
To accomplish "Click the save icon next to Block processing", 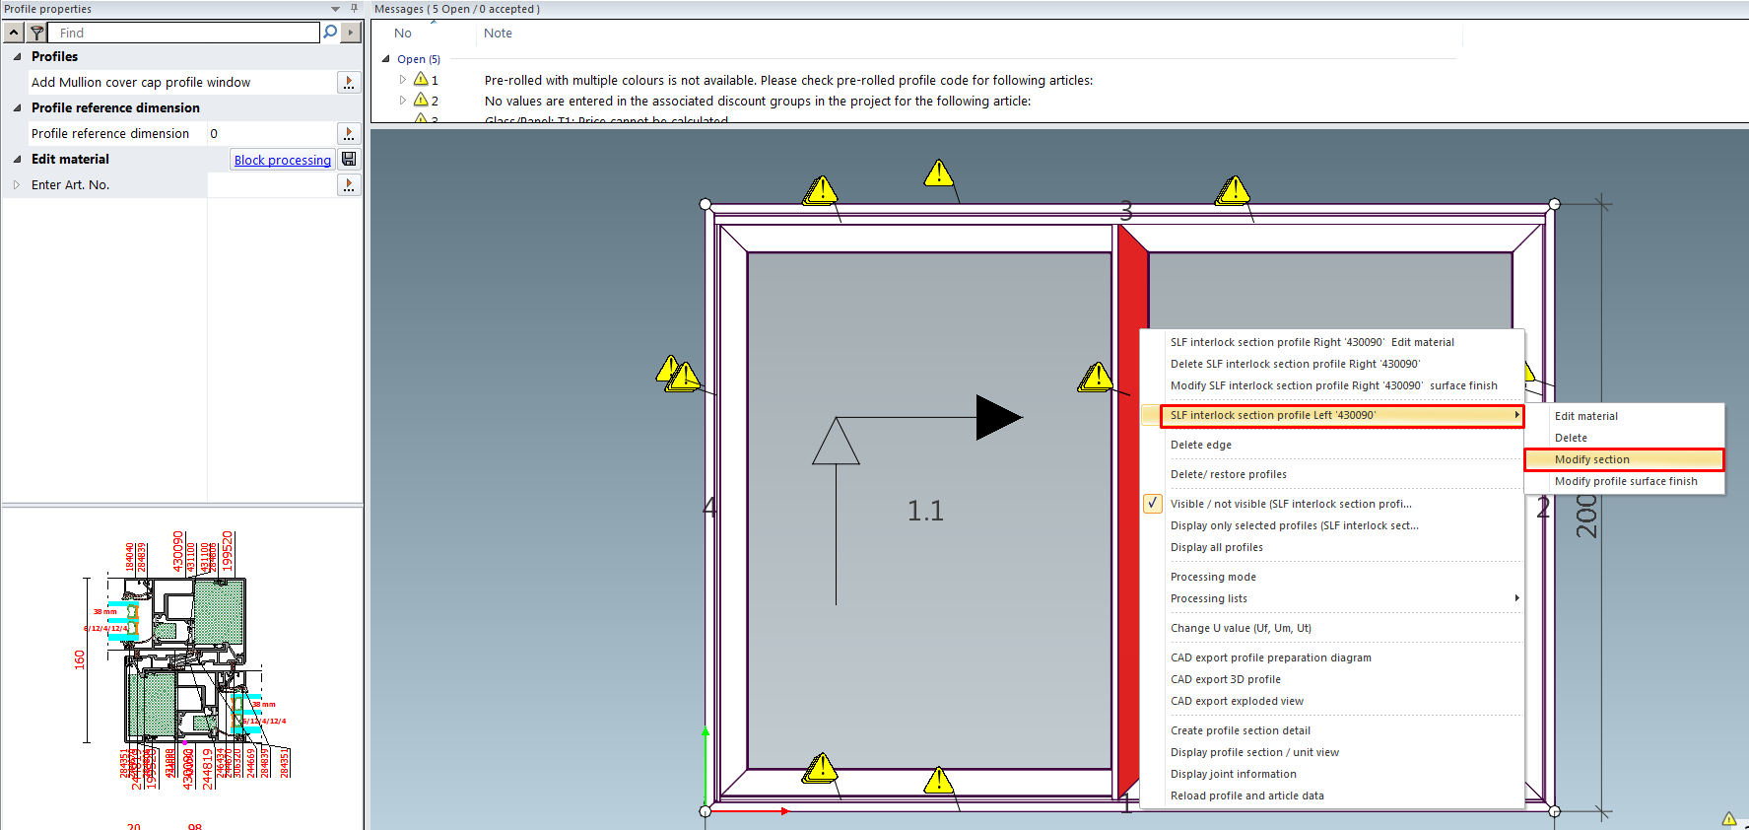I will [349, 159].
